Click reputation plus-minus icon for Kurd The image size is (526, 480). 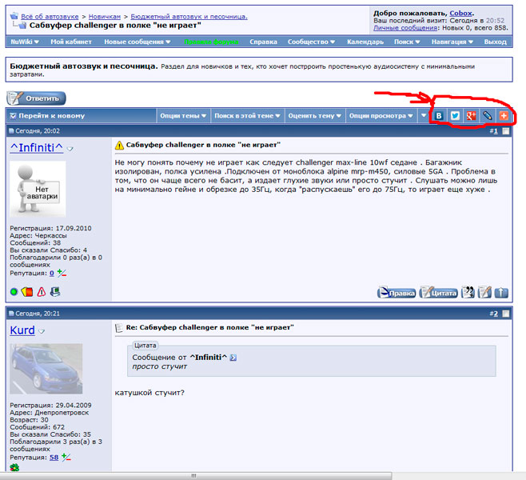[x=66, y=458]
